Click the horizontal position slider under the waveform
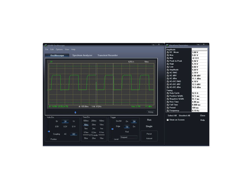 coord(75,112)
